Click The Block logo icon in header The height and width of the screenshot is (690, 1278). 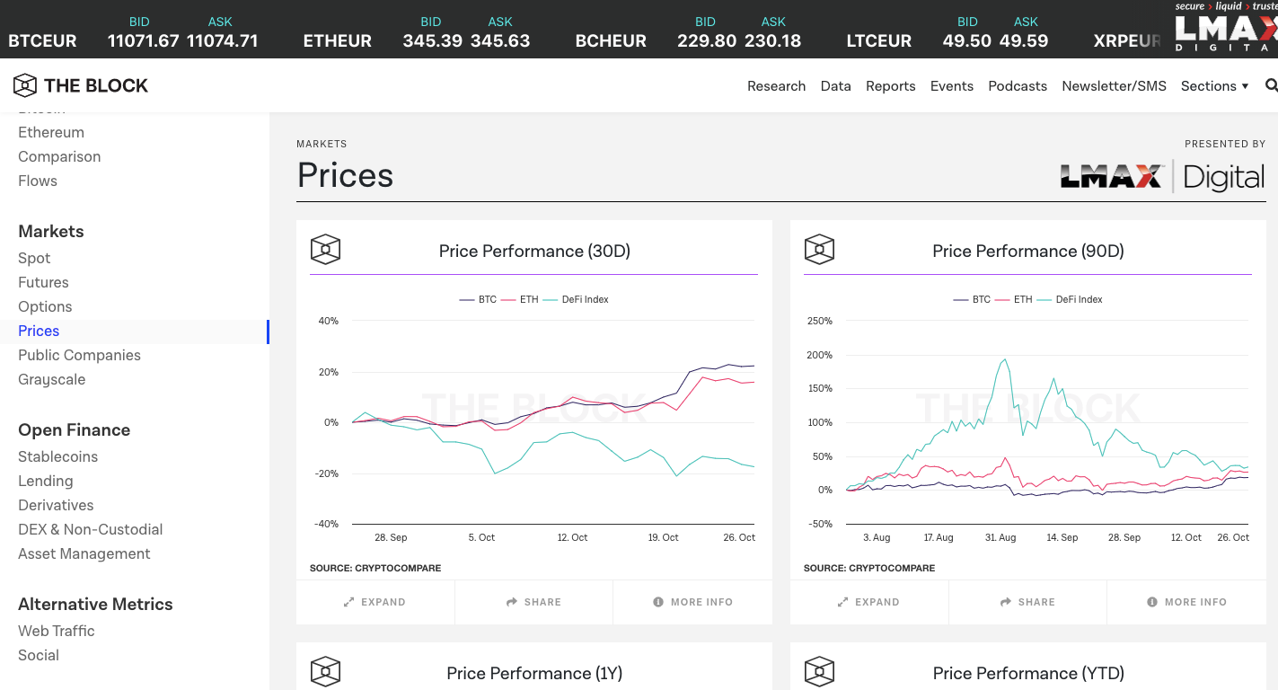click(25, 85)
